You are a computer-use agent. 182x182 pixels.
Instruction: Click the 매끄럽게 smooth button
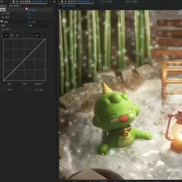39,84
